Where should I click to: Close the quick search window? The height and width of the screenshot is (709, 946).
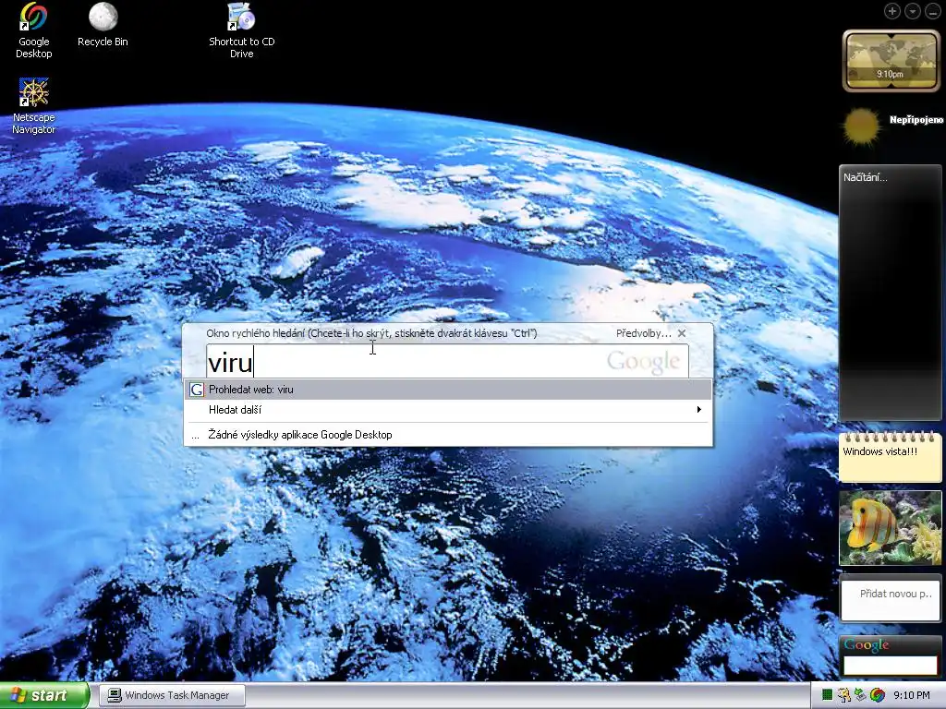click(682, 333)
